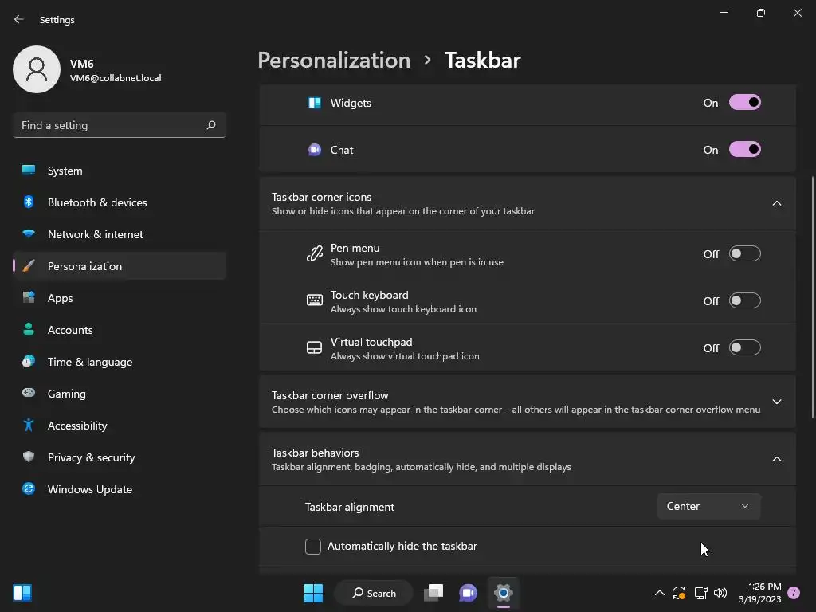Open the Widgets icon on the taskbar
The image size is (816, 612).
(22, 593)
